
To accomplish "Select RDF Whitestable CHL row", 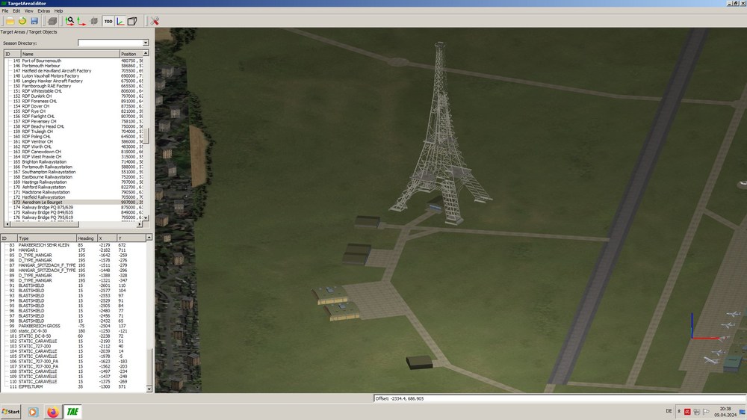I will [73, 91].
